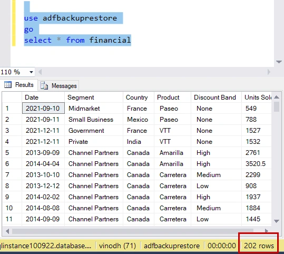
Task: Click the results vertical scrollbar thumb
Action: click(277, 107)
